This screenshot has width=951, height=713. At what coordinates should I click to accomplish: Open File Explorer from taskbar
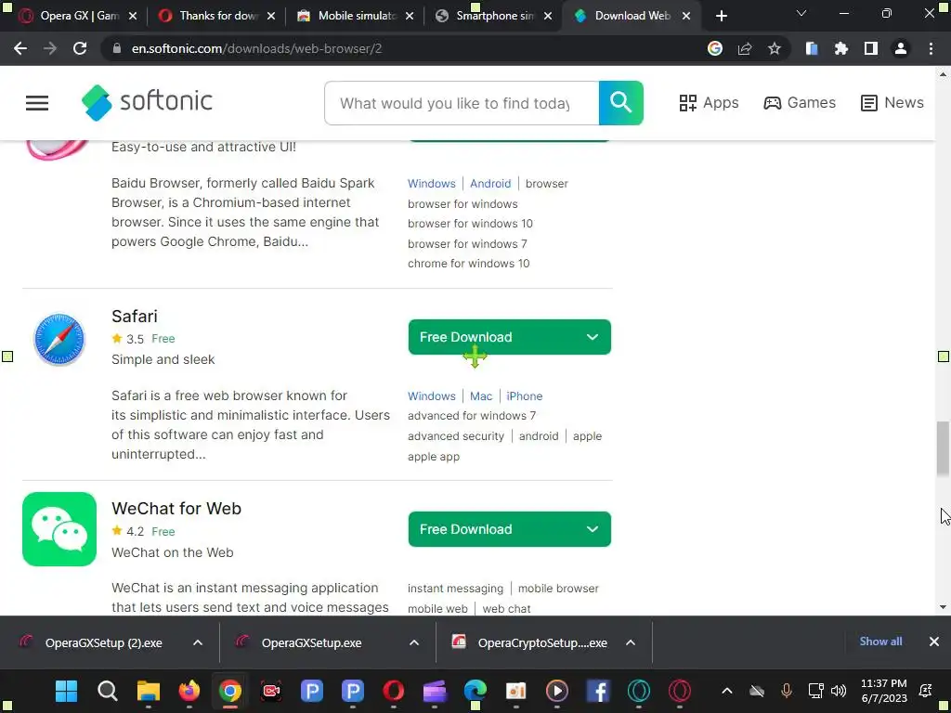pyautogui.click(x=149, y=691)
